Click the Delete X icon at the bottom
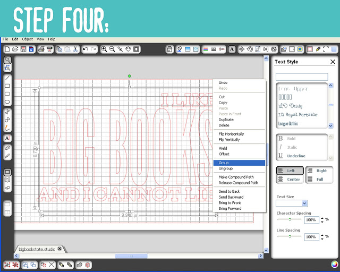Viewport: 340px width, 272px height. click(x=52, y=265)
